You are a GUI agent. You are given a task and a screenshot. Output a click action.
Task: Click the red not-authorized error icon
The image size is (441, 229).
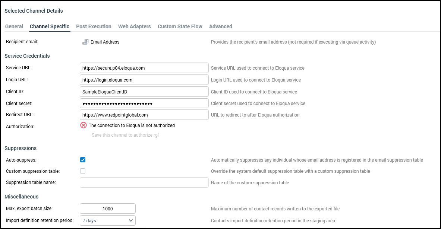(84, 125)
